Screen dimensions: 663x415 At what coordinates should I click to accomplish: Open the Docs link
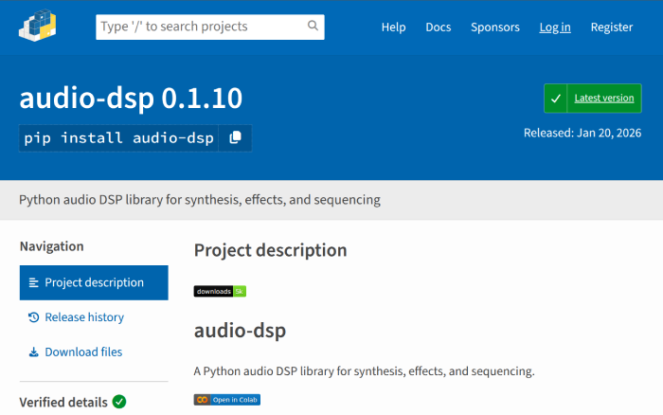(438, 27)
